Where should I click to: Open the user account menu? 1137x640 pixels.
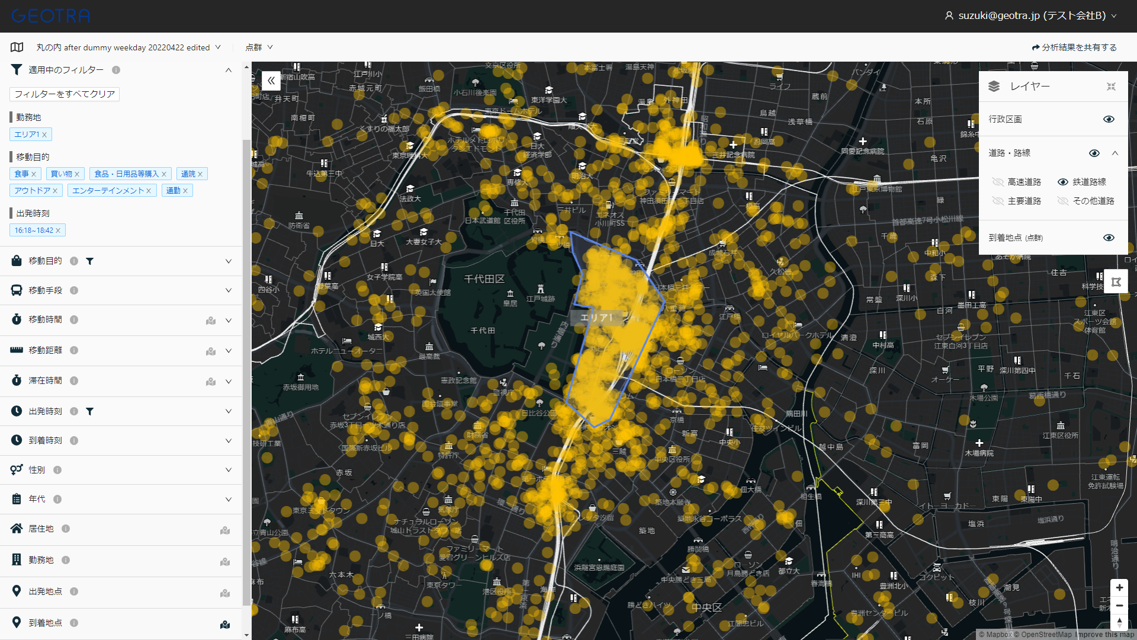[x=1031, y=16]
